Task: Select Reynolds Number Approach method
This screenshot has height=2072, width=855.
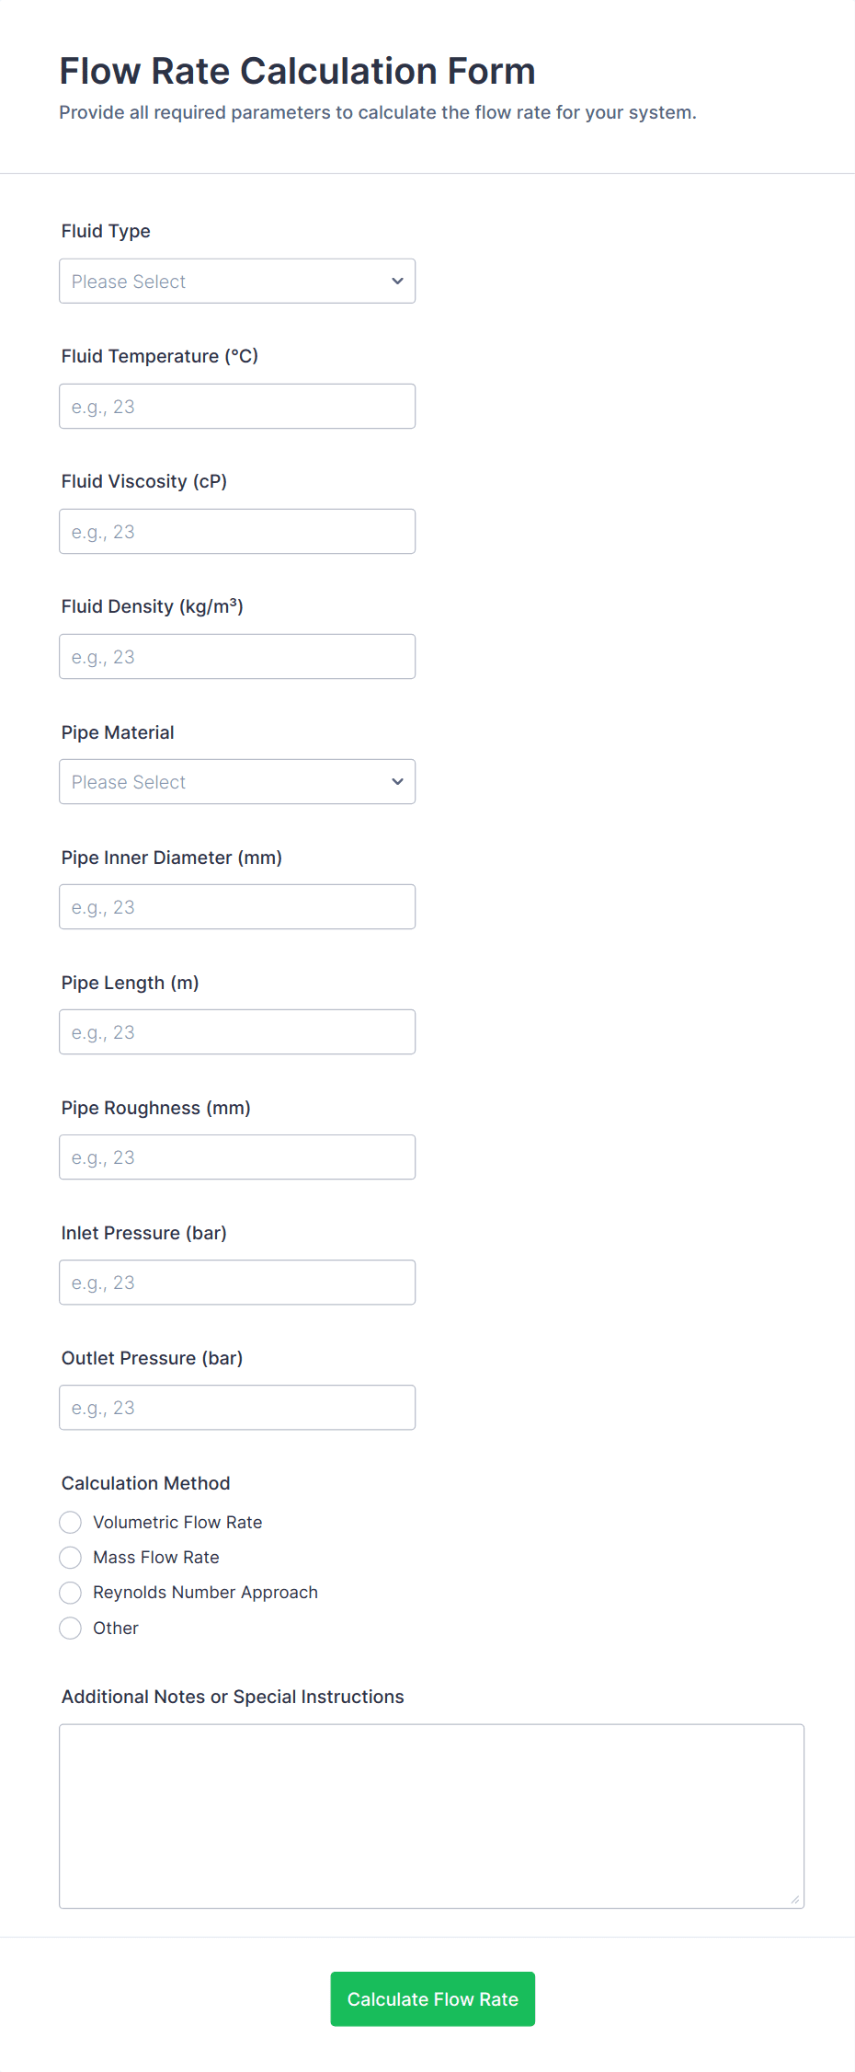Action: coord(71,1593)
